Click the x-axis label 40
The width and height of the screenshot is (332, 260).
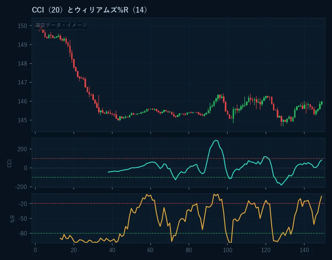(x=112, y=250)
